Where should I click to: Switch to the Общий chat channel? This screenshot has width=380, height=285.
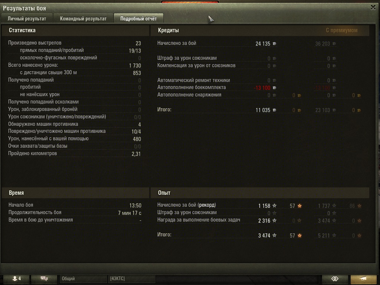83,279
